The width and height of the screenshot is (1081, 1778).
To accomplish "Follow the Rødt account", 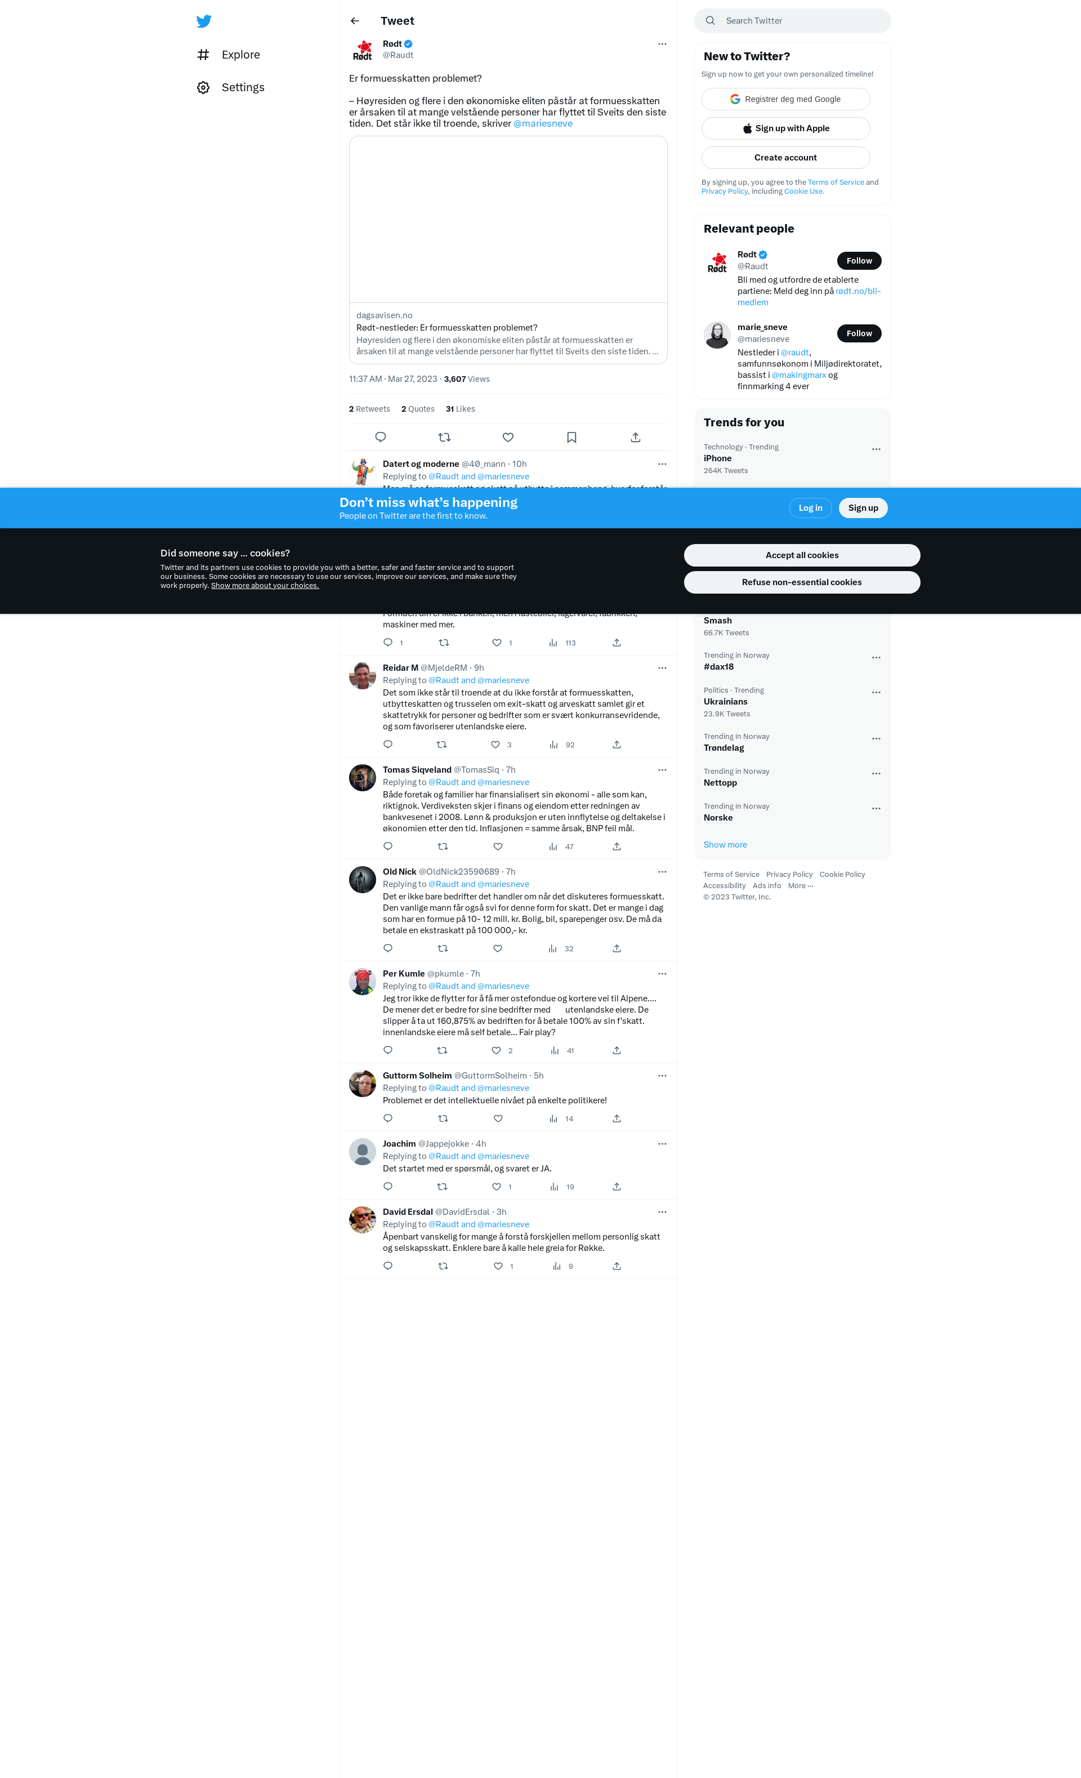I will tap(859, 261).
